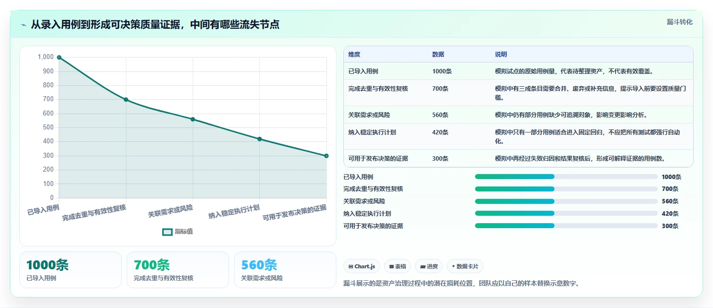Click the footer note starting 漏斗展示的是
This screenshot has width=713, height=308.
(462, 284)
